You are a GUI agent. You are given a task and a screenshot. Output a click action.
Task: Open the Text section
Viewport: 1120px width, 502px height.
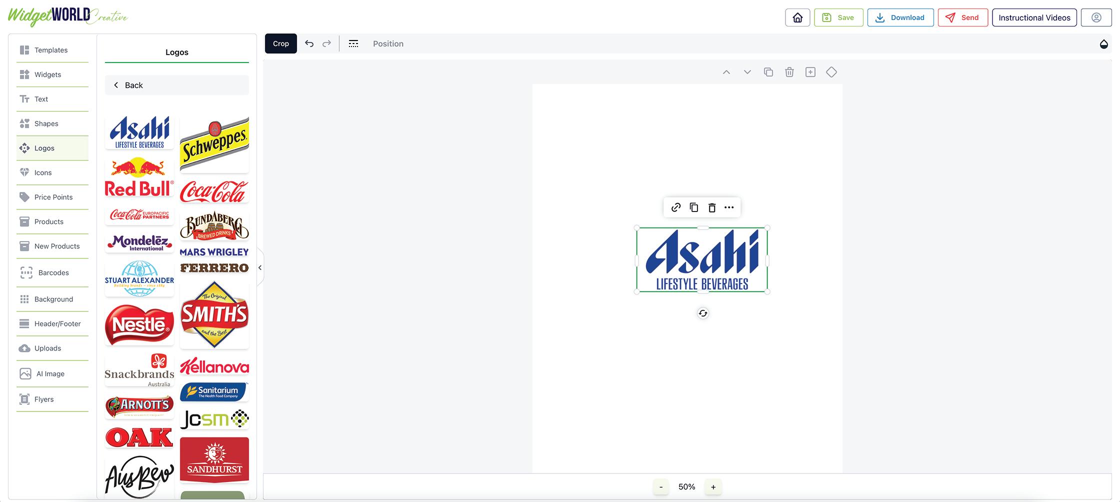52,99
